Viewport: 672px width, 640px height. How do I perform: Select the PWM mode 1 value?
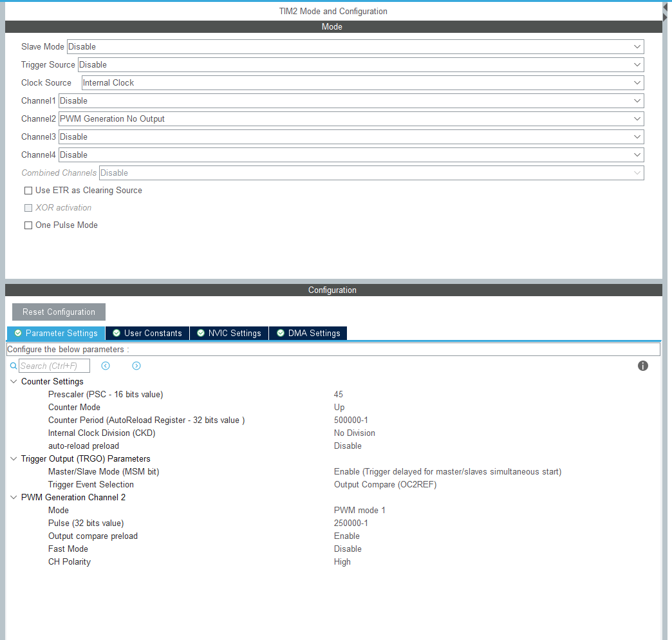(360, 510)
